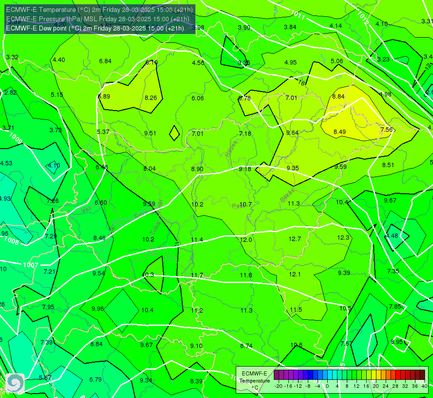Image resolution: width=433 pixels, height=398 pixels.
Task: Click the 8.95 map value
Action: pyautogui.click(x=397, y=342)
